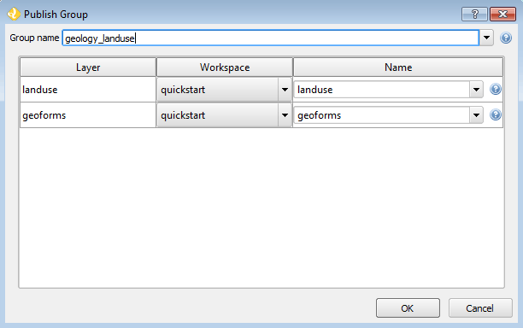Click the Workspace column header
This screenshot has width=523, height=328.
point(225,67)
